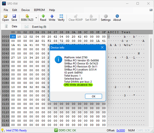Screen dimensions: 154x133
Task: Open Settings via the gear icon
Action: (106, 16)
